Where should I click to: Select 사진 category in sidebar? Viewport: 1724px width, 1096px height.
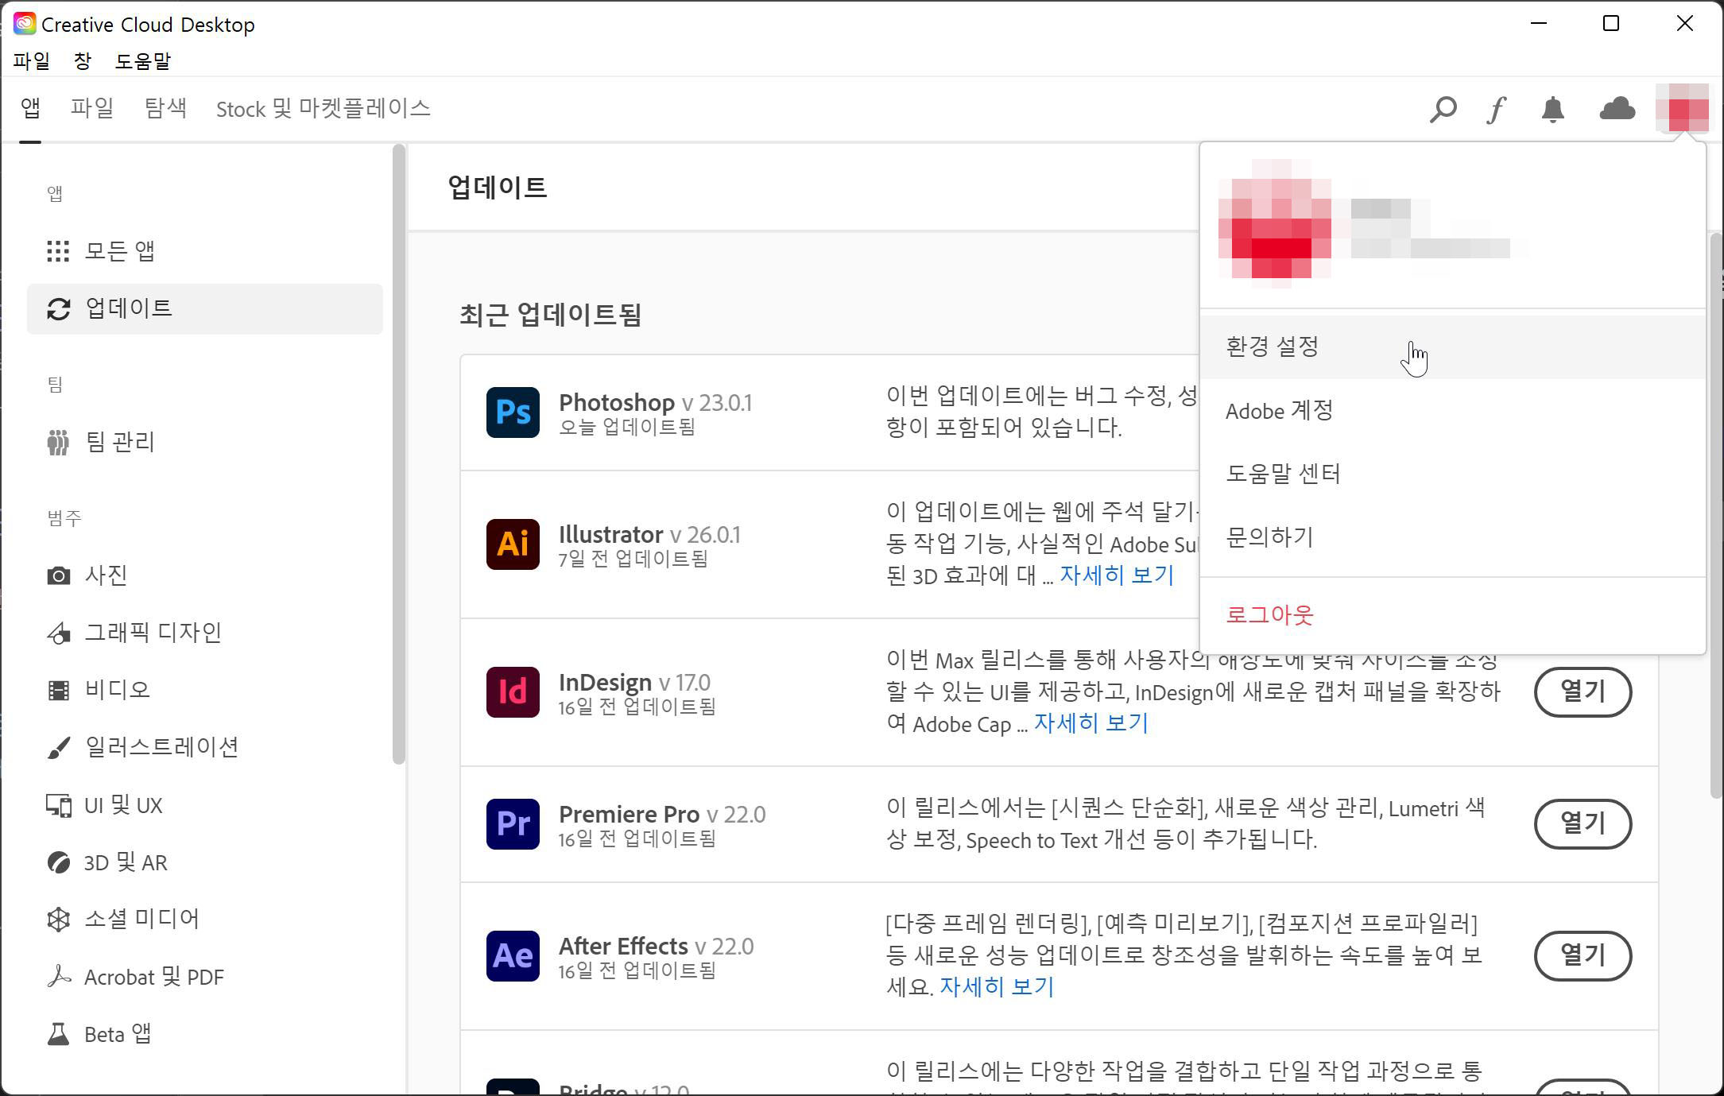point(204,575)
